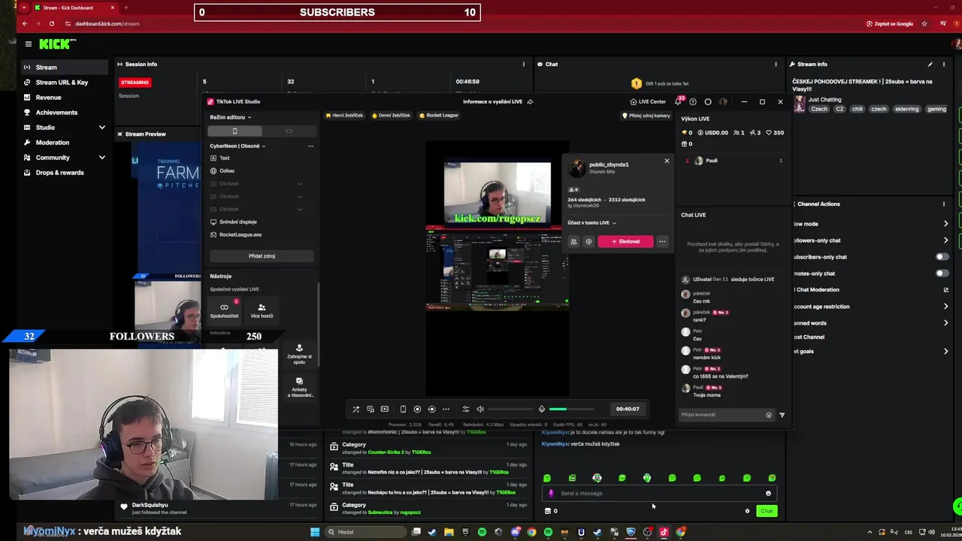Open audio mixer settings icon
The height and width of the screenshot is (541, 962).
point(465,410)
